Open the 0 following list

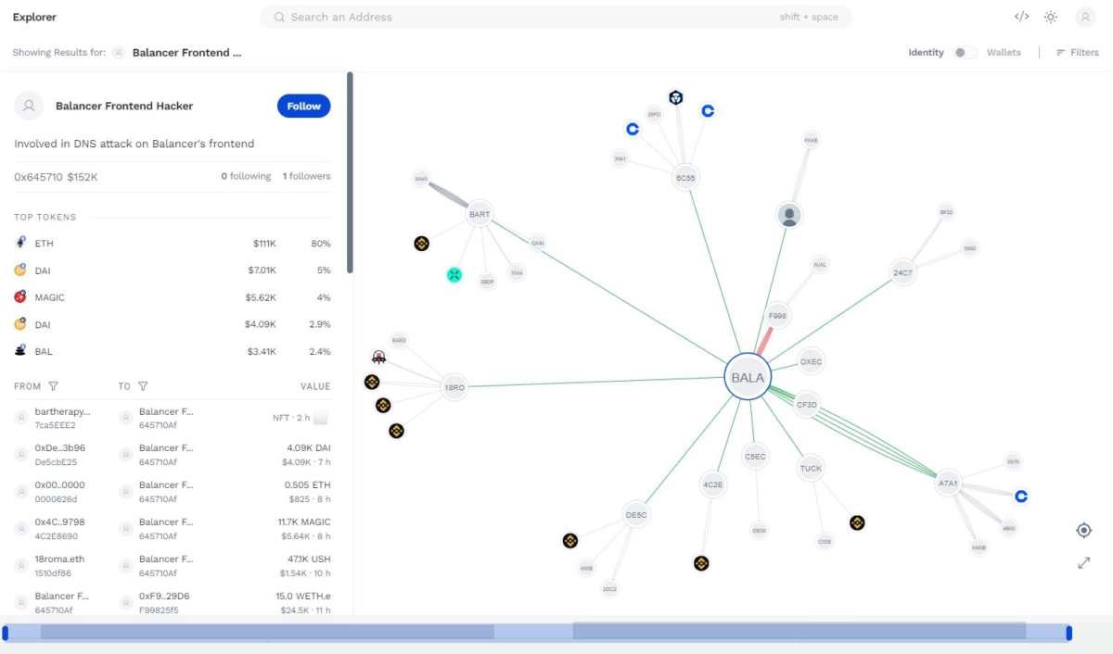[246, 176]
